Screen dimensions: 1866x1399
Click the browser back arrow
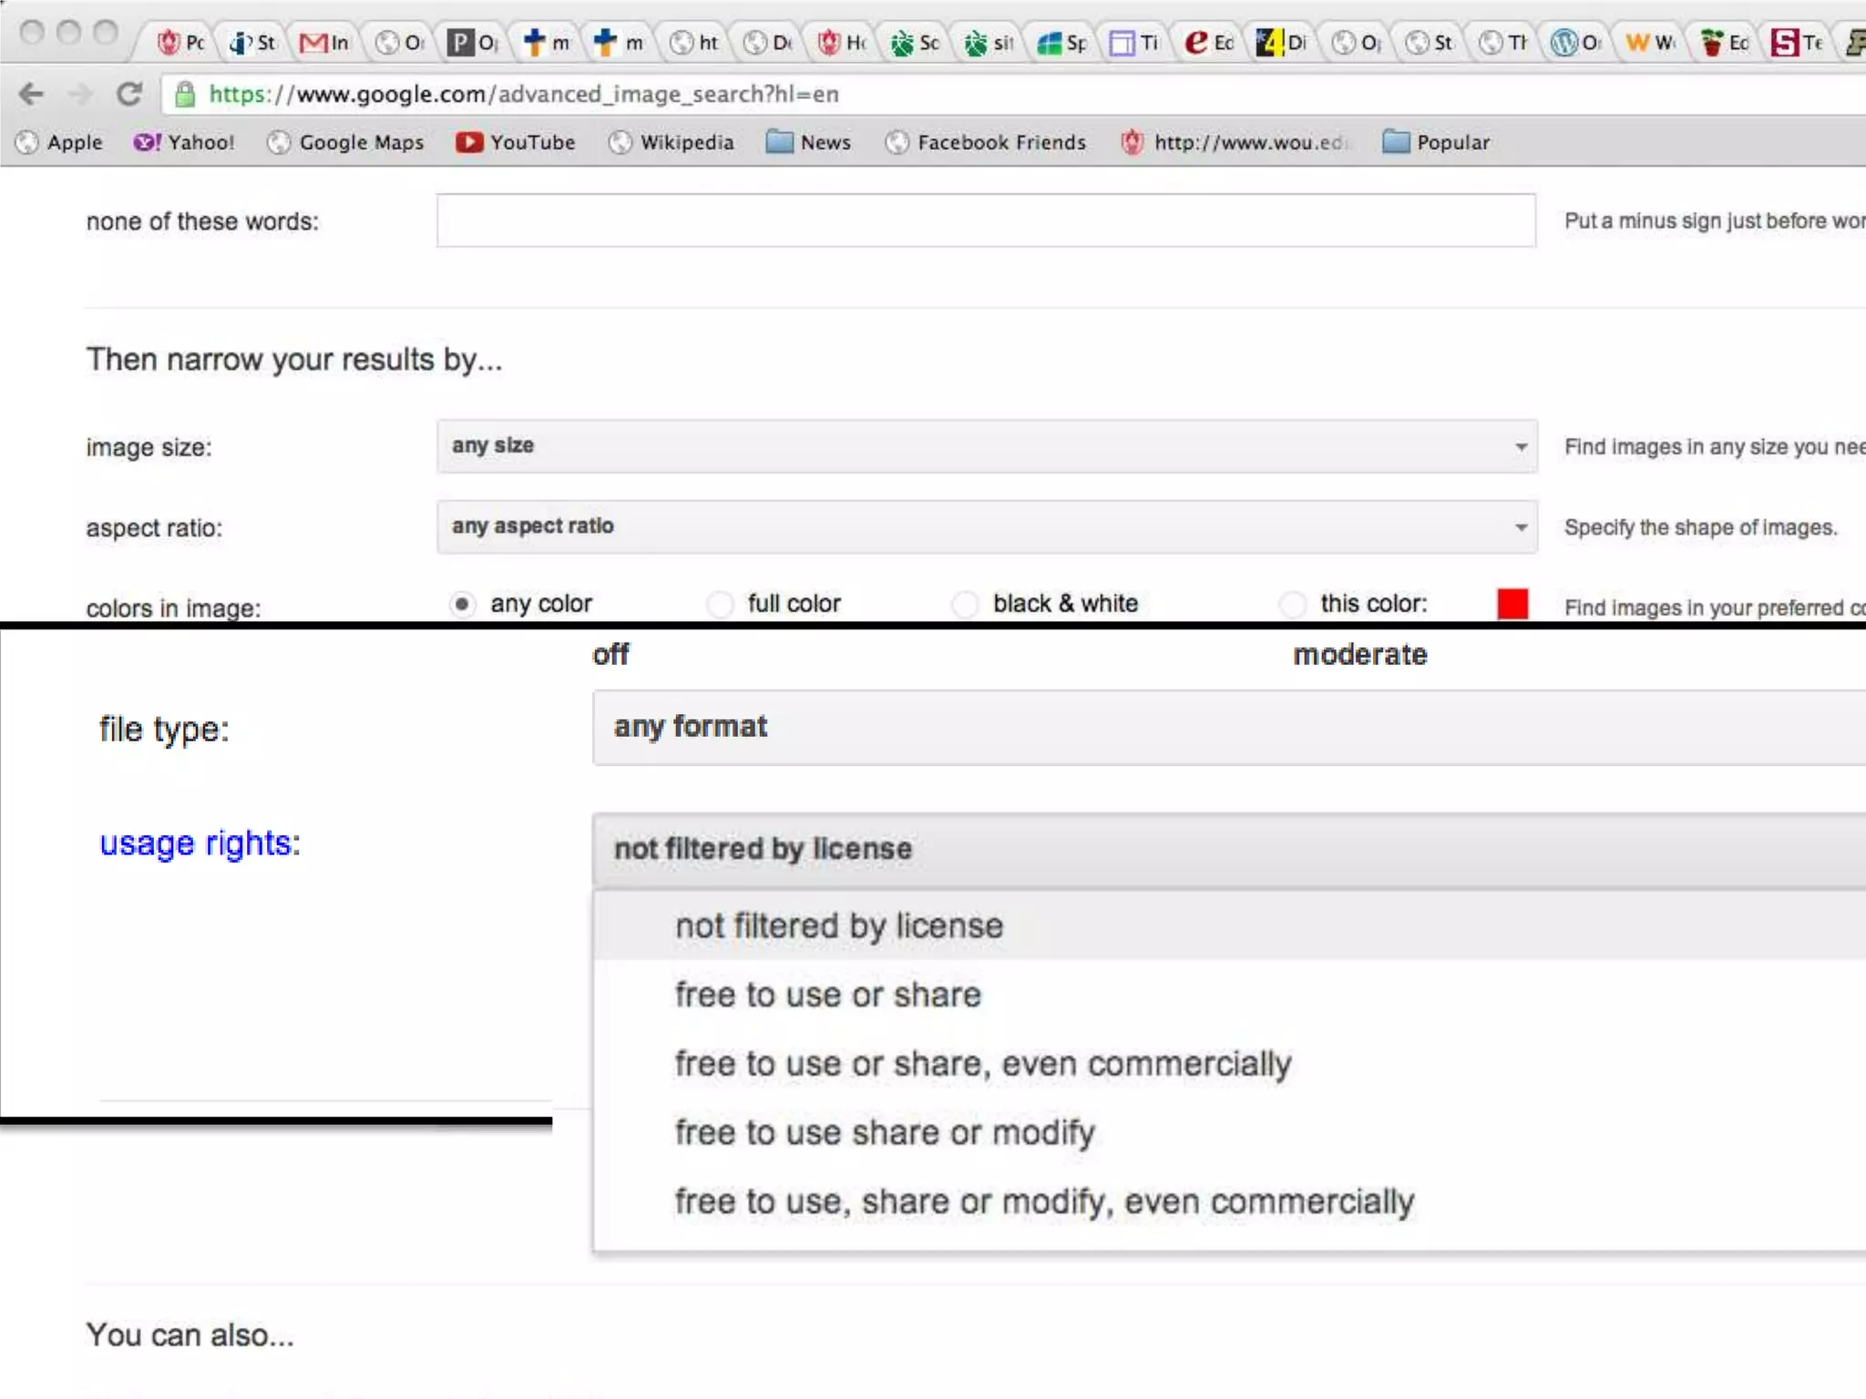31,94
